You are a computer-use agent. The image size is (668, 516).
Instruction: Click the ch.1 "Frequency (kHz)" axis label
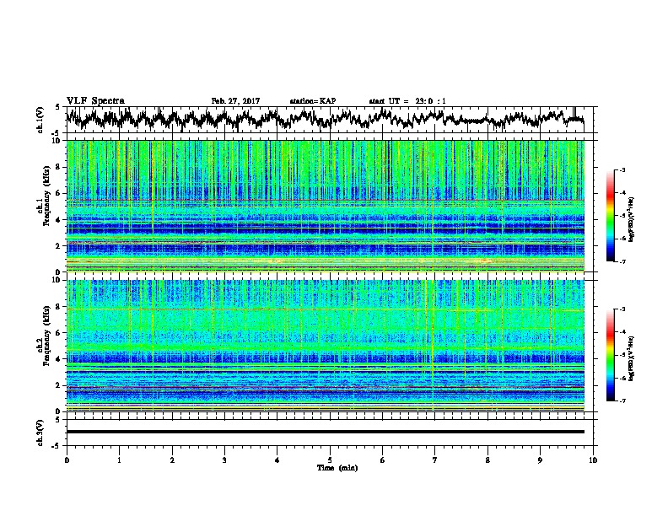point(46,196)
